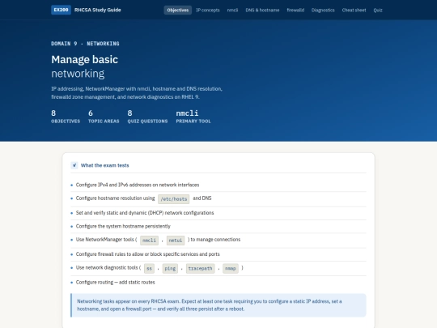Click the Domain 9 · Networking label
This screenshot has width=437, height=328.
[85, 44]
